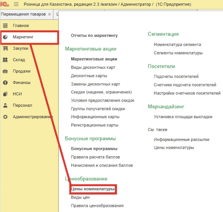
Task: Click the Администрирование gear icon
Action: tap(5, 117)
